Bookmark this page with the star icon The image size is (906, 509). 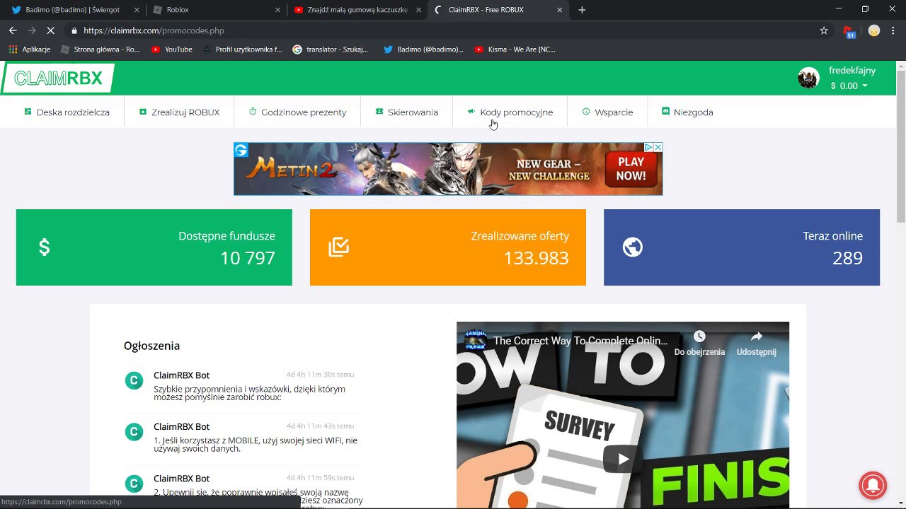click(824, 30)
